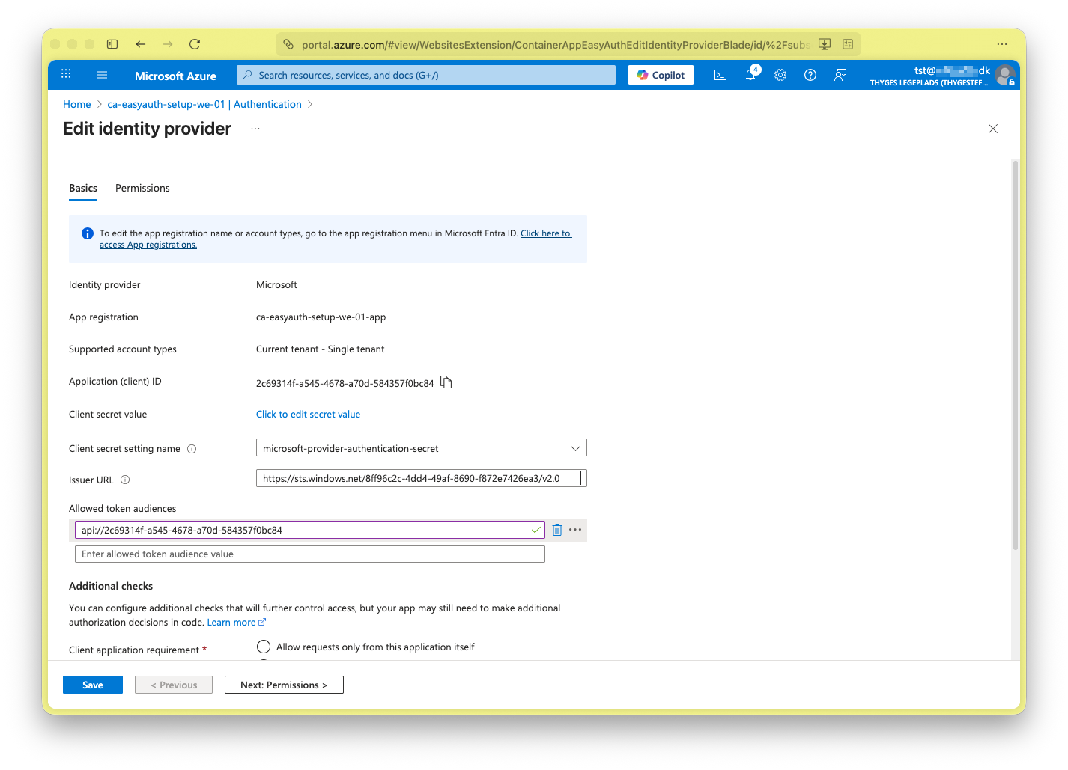
Task: Open the Learn more link
Action: tap(236, 623)
